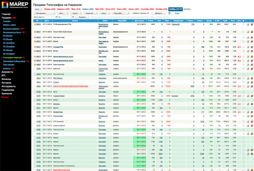Image resolution: width=254 pixels, height=171 pixels.
Task: Tick the checkbox in order 6805 row
Action: [x=243, y=74]
